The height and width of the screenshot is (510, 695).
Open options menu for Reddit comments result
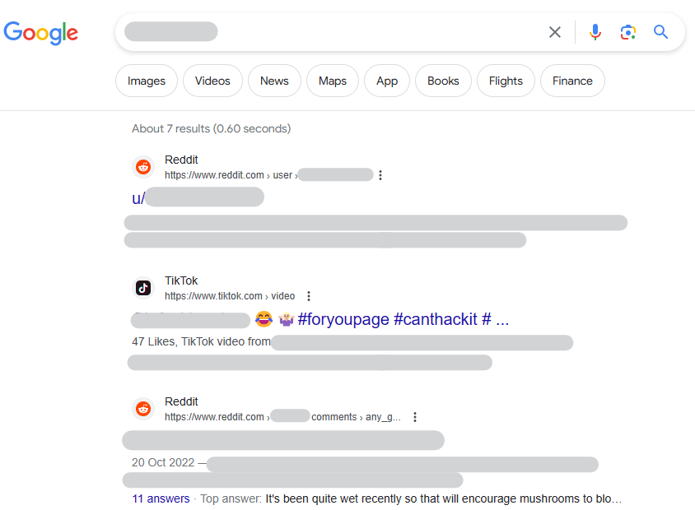pos(415,417)
